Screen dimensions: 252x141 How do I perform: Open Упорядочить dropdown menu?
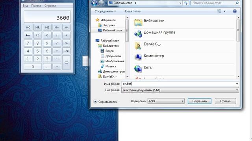click(x=105, y=11)
